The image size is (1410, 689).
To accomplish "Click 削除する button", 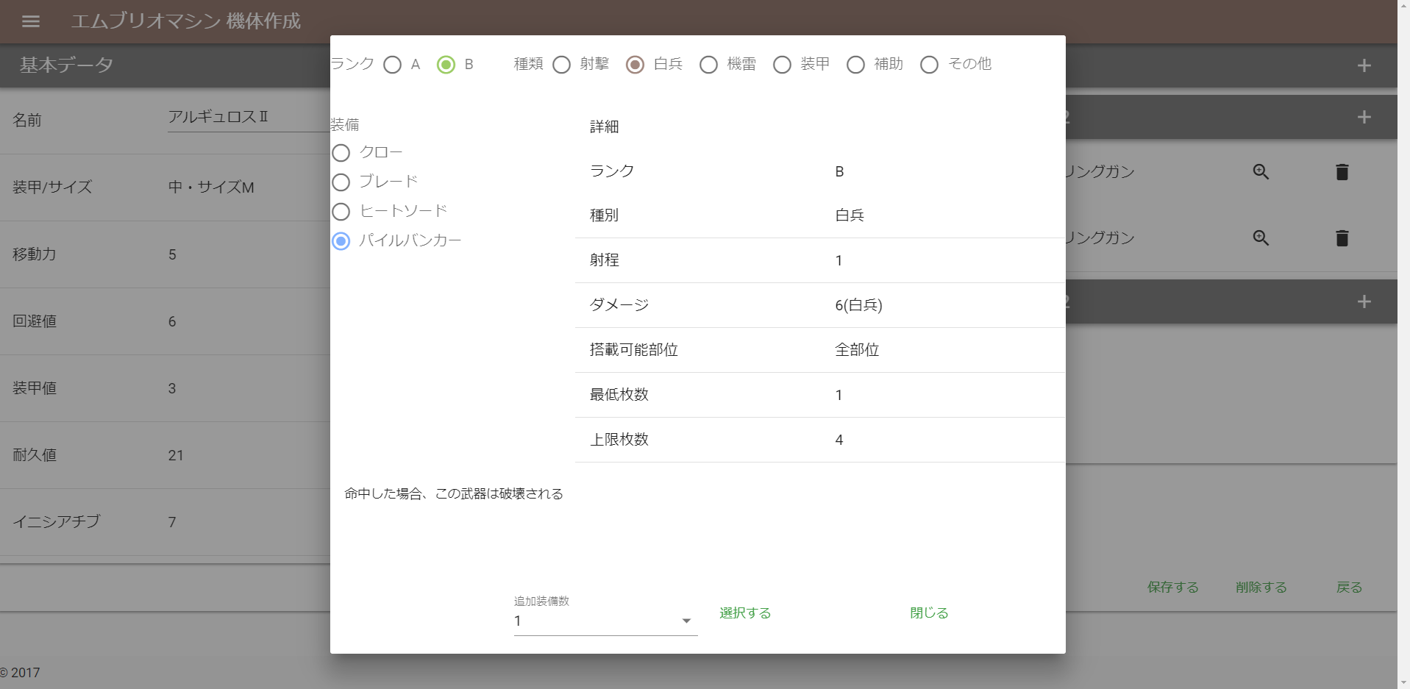I will tap(1261, 587).
